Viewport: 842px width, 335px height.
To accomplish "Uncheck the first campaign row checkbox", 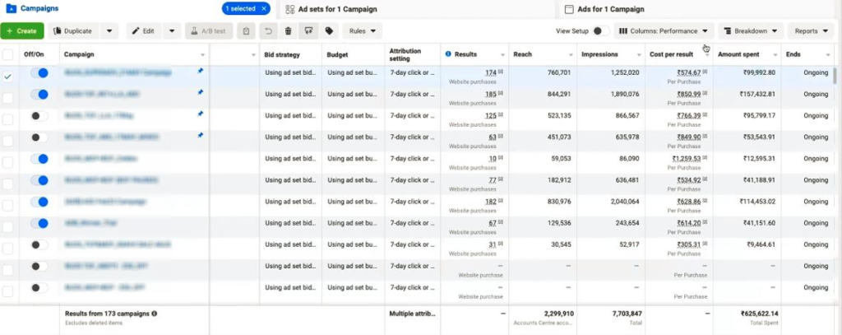I will pyautogui.click(x=8, y=76).
